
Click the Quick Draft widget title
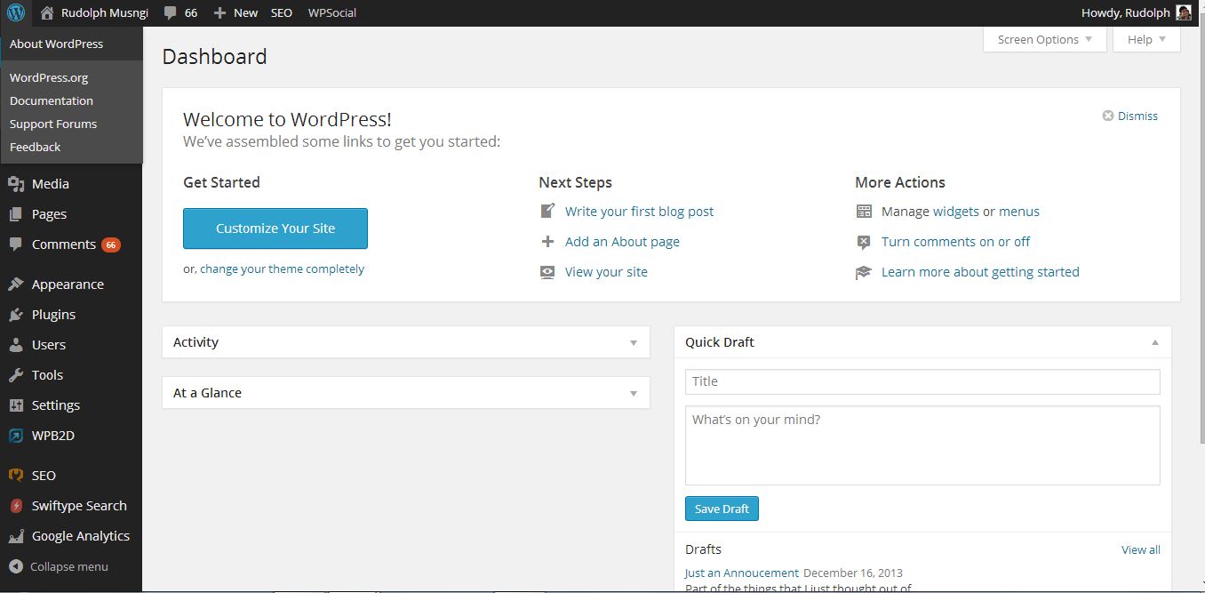[x=720, y=342]
